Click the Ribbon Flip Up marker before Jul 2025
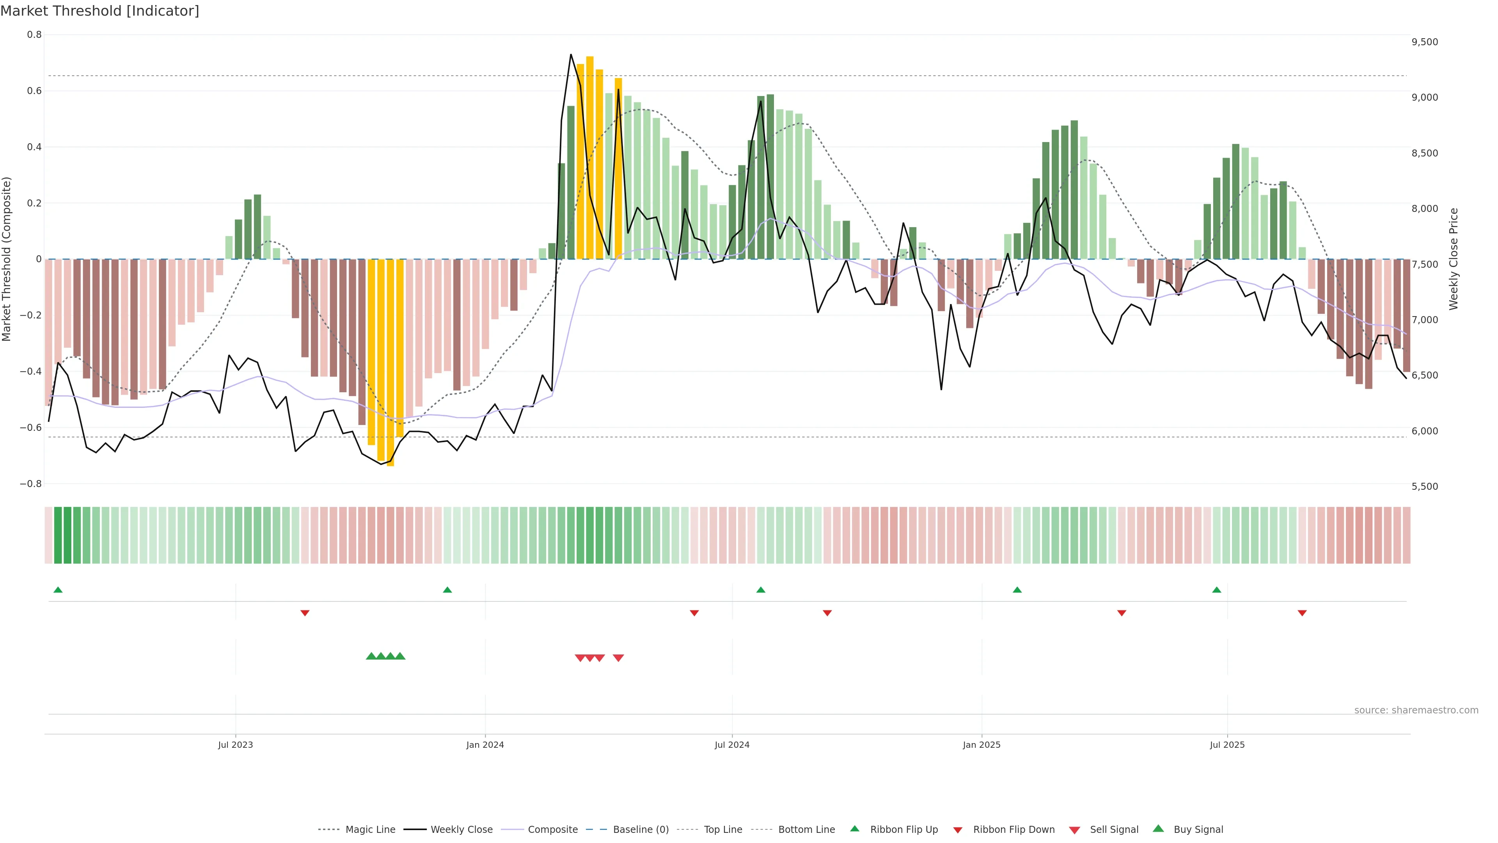This screenshot has width=1498, height=843. click(1217, 590)
